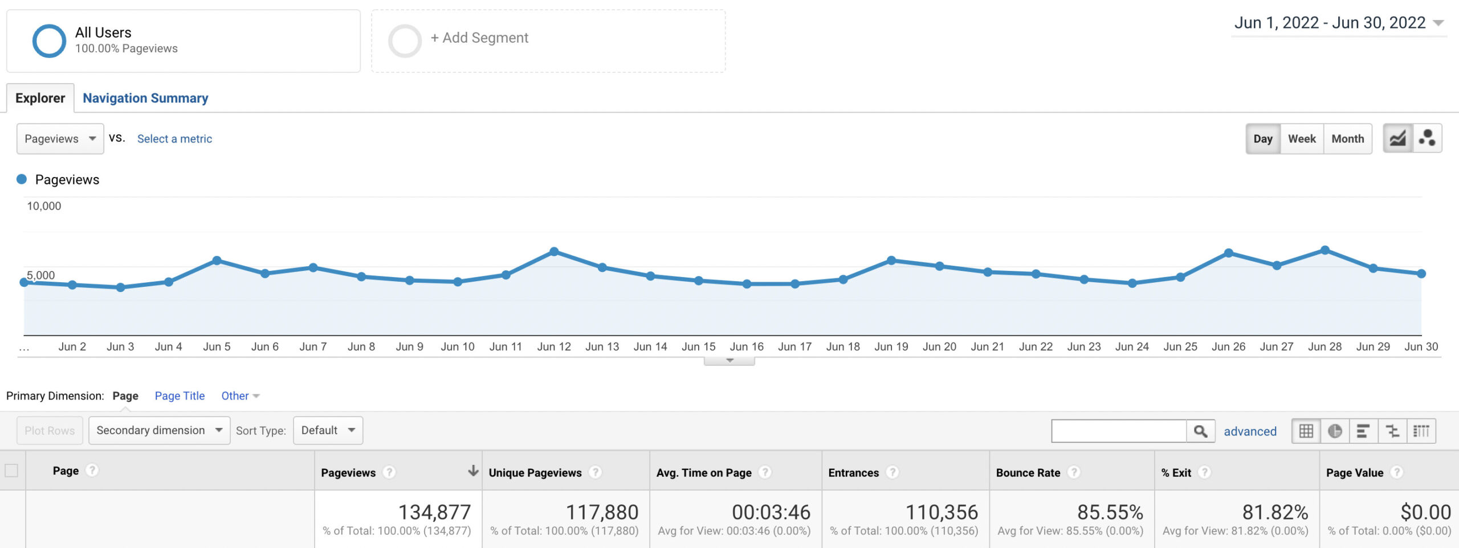Select the percentage (pie chart) table view

pyautogui.click(x=1335, y=431)
